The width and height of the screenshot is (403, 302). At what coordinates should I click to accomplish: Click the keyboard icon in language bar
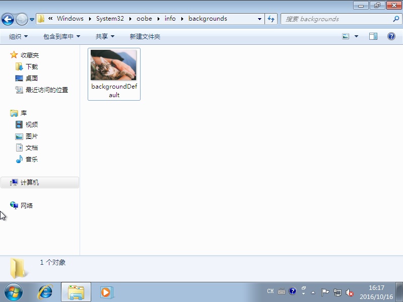point(282,291)
